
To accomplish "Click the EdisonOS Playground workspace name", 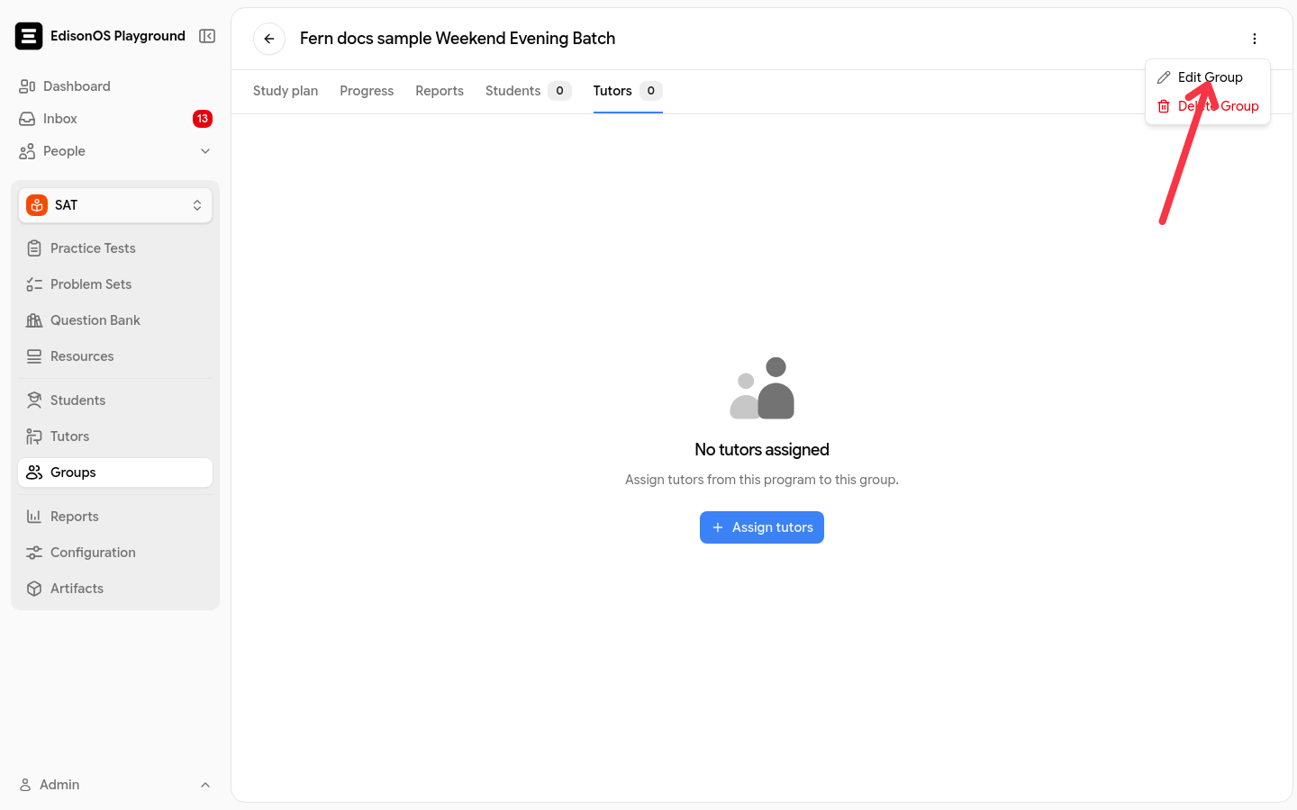I will pyautogui.click(x=118, y=36).
